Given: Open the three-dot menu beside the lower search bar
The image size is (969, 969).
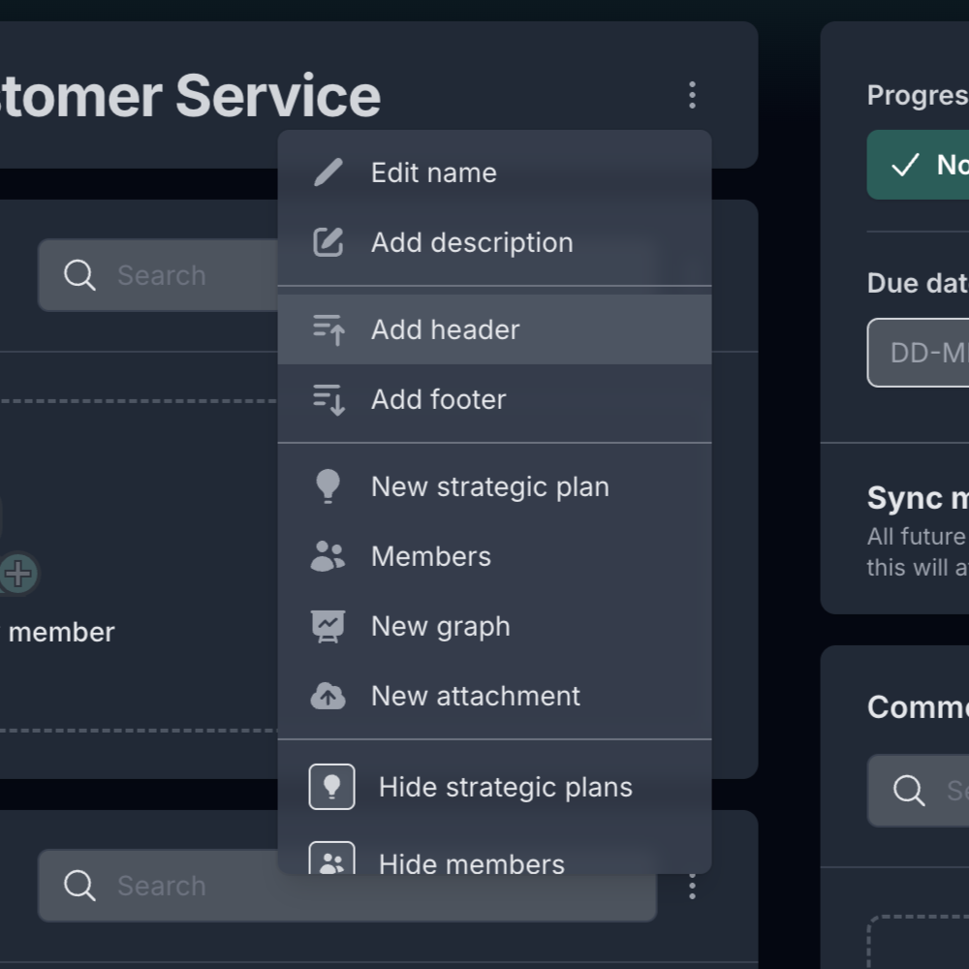Looking at the screenshot, I should 692,887.
